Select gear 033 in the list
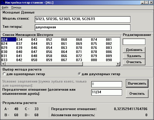The height and width of the screenshot is (120, 154). point(4,60)
